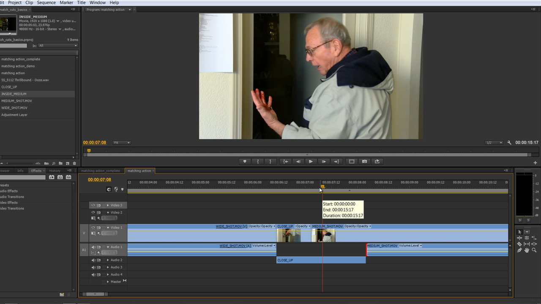
Task: Expand the Video 3 track header
Action: (x=107, y=204)
